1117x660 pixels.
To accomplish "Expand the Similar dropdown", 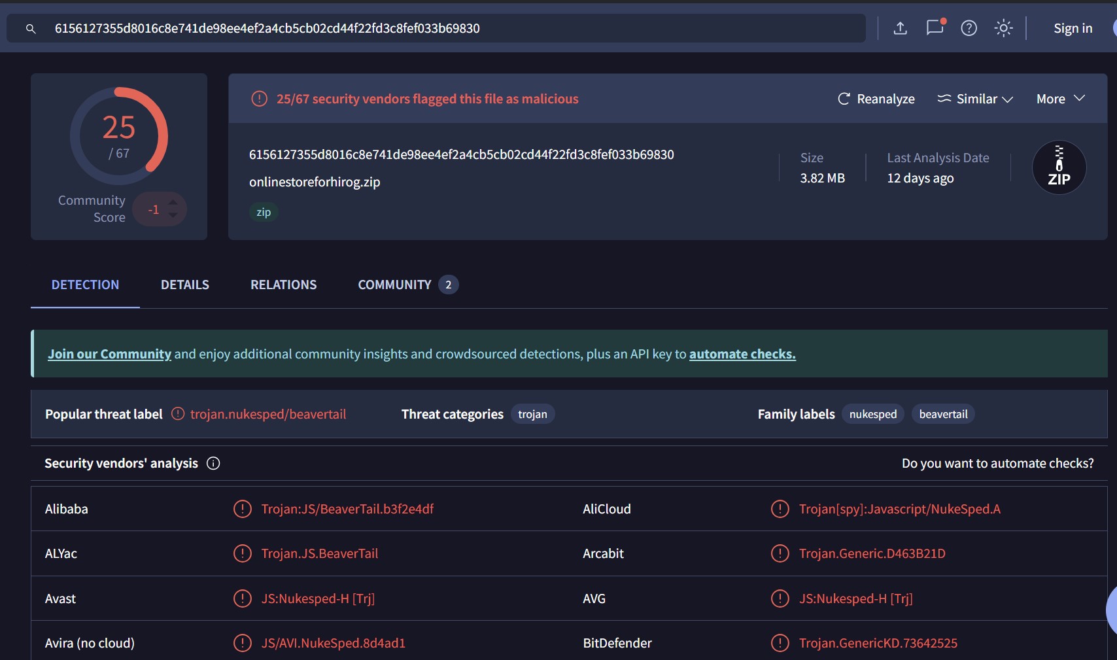I will pyautogui.click(x=975, y=99).
